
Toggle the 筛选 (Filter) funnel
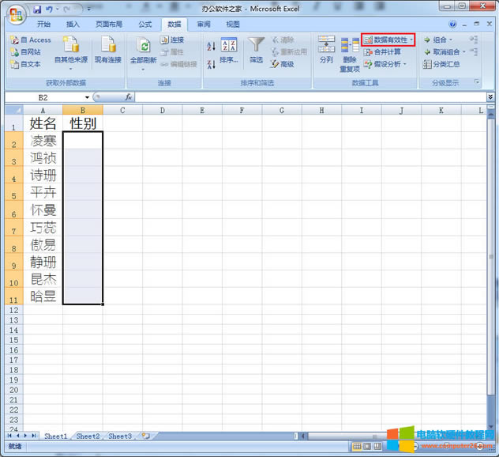[x=256, y=49]
